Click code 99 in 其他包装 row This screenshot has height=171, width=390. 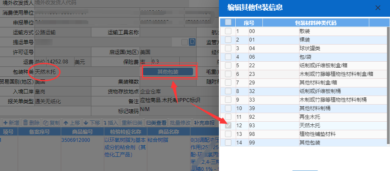click(252, 143)
